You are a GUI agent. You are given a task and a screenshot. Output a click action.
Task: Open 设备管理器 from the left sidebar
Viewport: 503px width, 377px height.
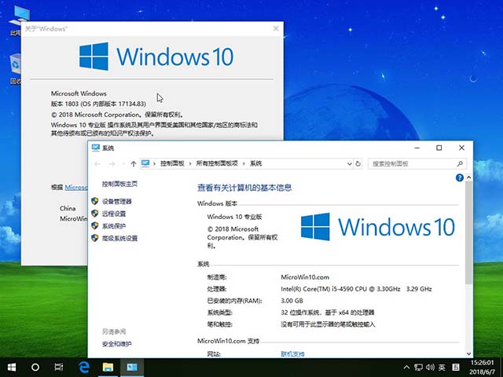coord(116,202)
